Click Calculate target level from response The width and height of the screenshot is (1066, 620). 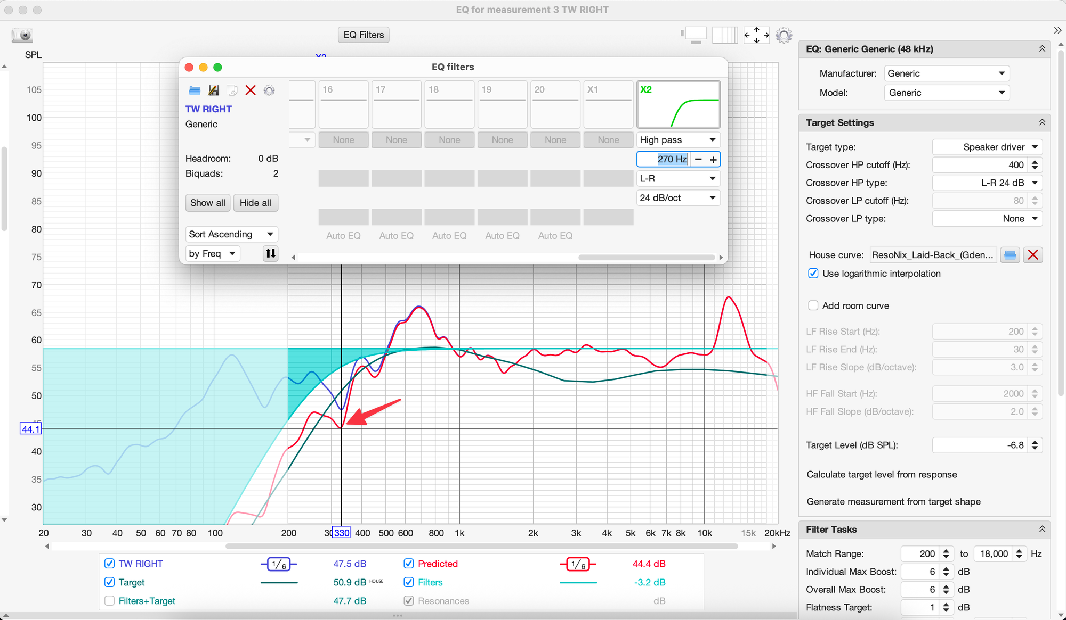click(x=882, y=475)
